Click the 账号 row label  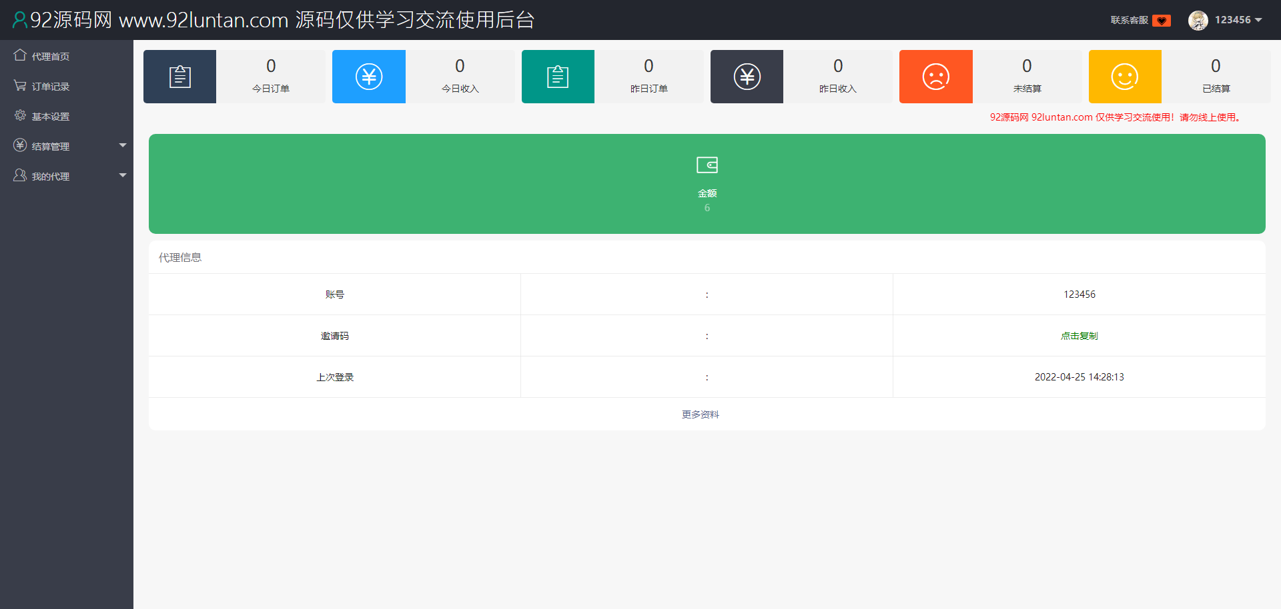(x=335, y=295)
